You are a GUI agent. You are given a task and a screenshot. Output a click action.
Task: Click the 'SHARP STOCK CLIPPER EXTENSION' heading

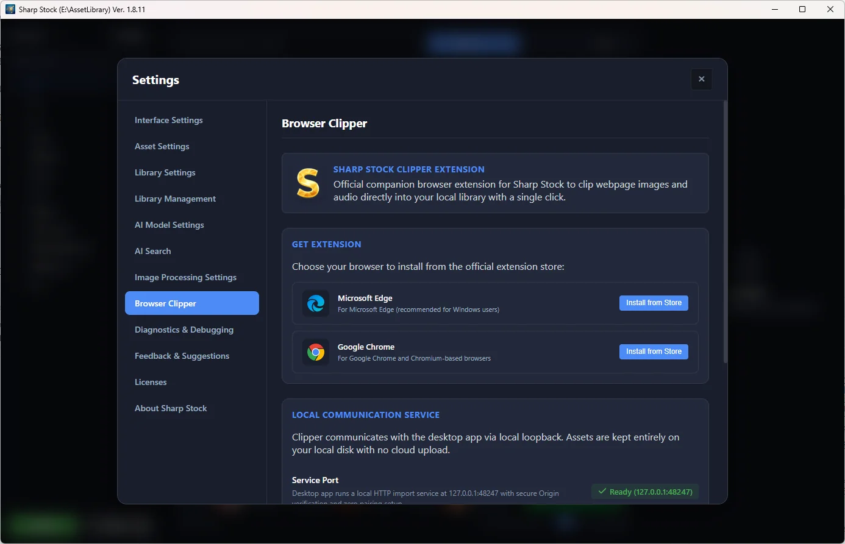(409, 169)
